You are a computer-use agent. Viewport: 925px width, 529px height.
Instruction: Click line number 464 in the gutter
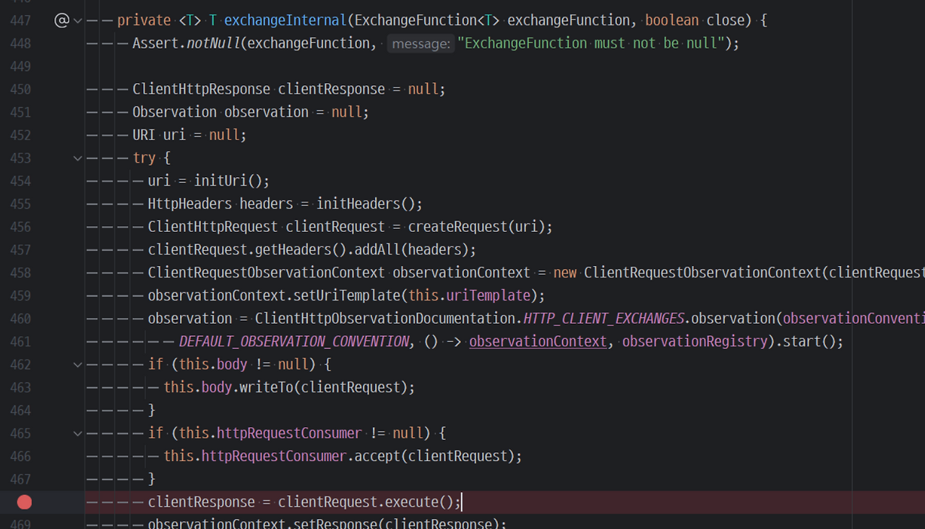click(x=20, y=410)
